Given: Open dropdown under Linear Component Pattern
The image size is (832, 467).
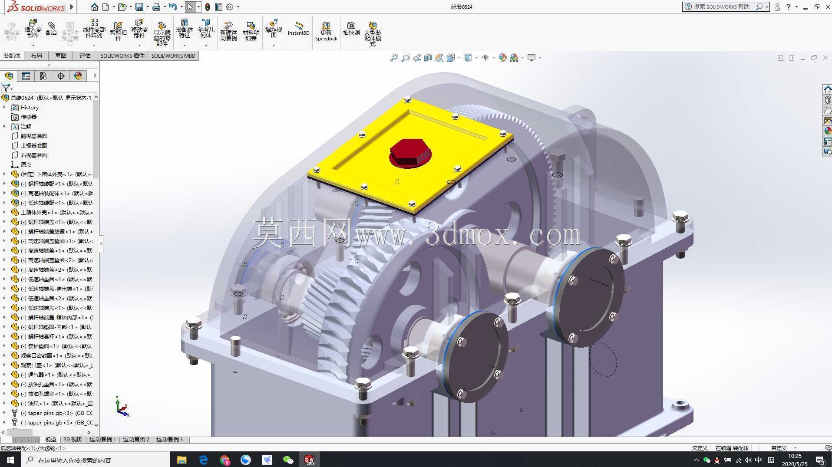Looking at the screenshot, I should [94, 45].
